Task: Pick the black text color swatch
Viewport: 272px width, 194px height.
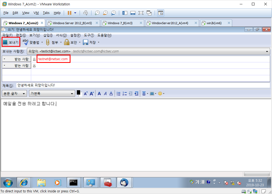Action: click(x=79, y=93)
